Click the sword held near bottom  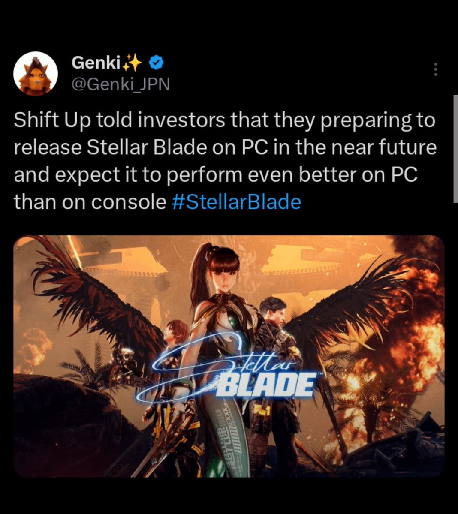(x=157, y=449)
